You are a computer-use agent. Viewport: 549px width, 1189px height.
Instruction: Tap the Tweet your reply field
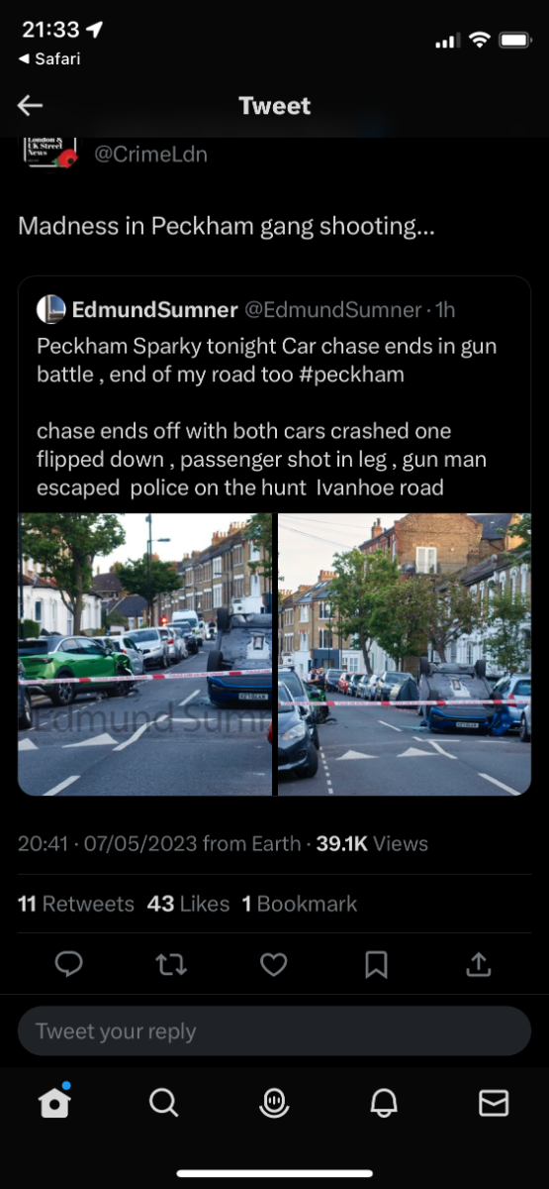[x=274, y=1031]
